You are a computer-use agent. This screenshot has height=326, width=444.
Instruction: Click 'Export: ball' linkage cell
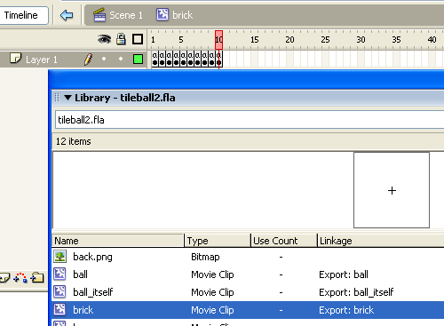click(x=344, y=274)
